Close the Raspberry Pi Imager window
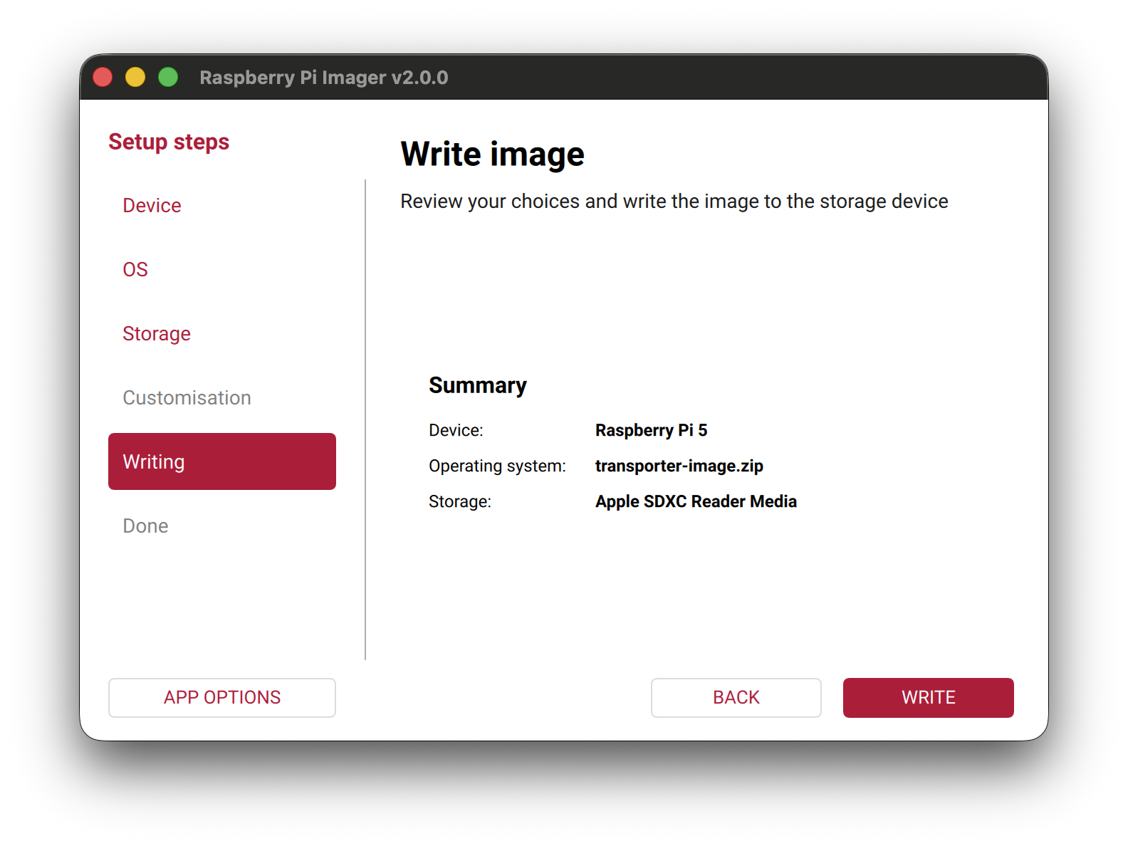 pyautogui.click(x=103, y=77)
